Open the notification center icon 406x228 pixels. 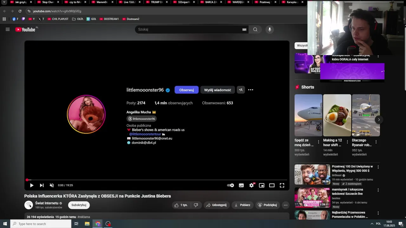pyautogui.click(x=401, y=224)
